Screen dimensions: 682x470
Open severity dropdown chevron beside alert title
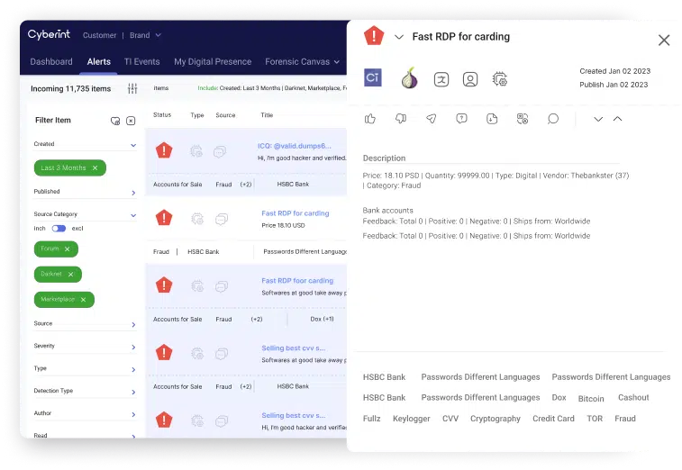[x=399, y=37]
